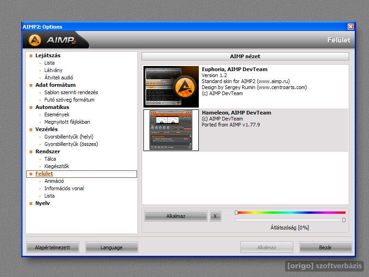Viewport: 369px width, 277px height.
Task: Choose the Euphoria skin thumbnail
Action: (171, 87)
